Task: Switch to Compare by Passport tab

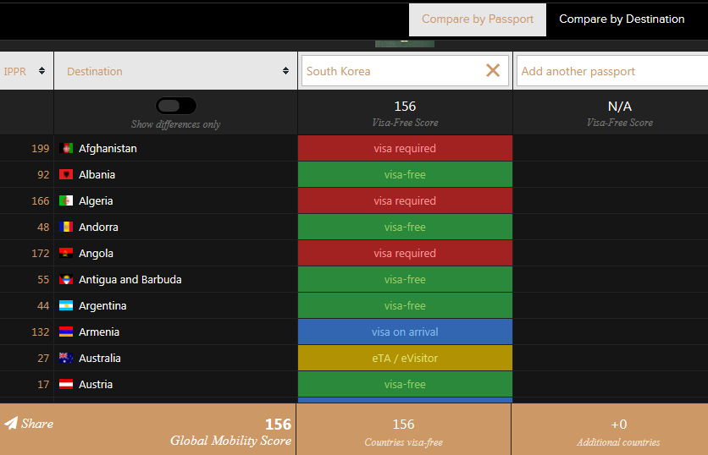Action: coord(478,19)
